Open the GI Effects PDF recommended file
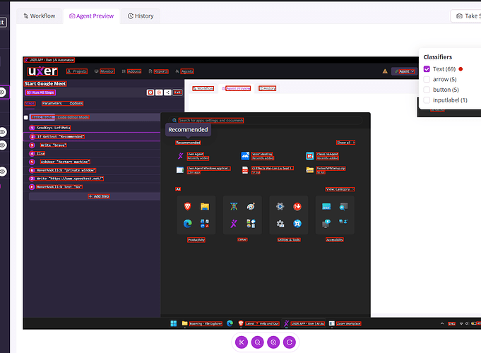Viewport: 481px width, 353px height. coord(268,170)
